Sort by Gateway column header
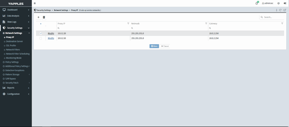This screenshot has width=289, height=127. (213, 24)
